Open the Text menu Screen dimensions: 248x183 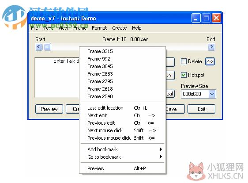coord(48,28)
